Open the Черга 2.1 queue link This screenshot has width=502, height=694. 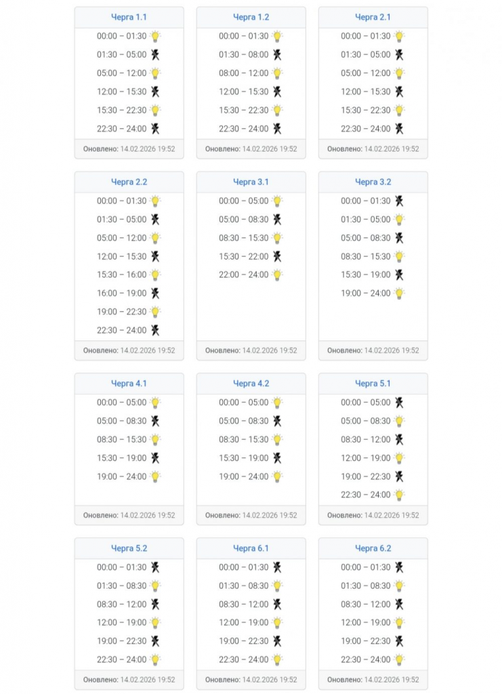[373, 17]
